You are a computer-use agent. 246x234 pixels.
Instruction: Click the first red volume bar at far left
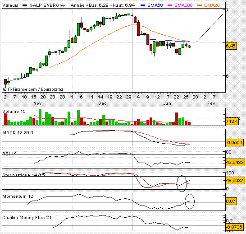5,119
